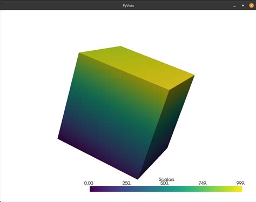Click the 500. scalar bar label
Screen dimensions: 256x202
(x=165, y=183)
